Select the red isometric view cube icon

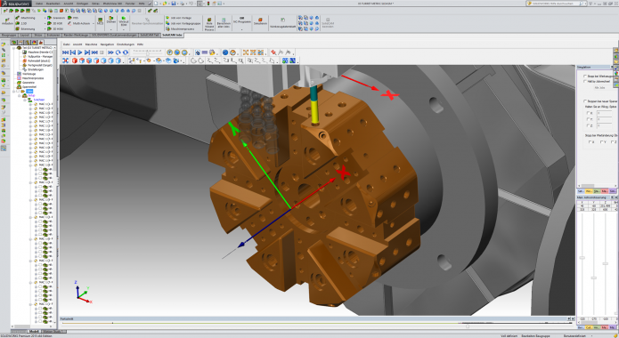[75, 60]
